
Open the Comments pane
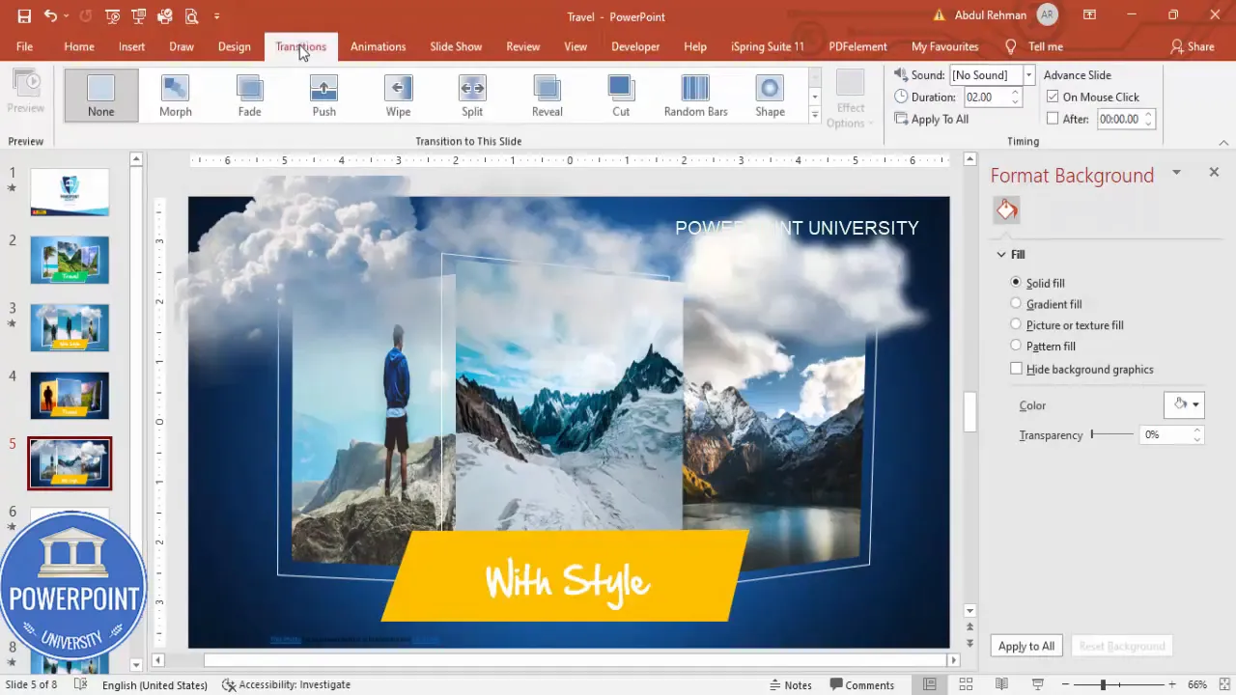pyautogui.click(x=861, y=684)
